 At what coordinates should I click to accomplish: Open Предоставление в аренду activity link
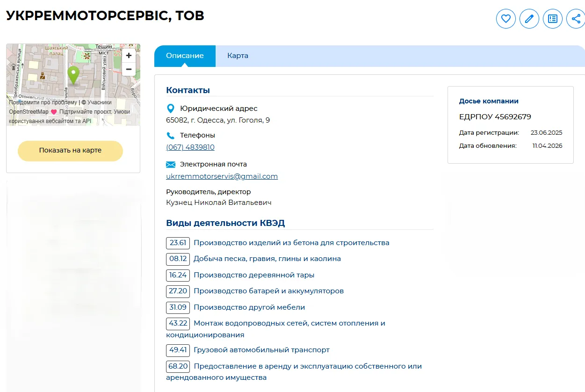[294, 371]
